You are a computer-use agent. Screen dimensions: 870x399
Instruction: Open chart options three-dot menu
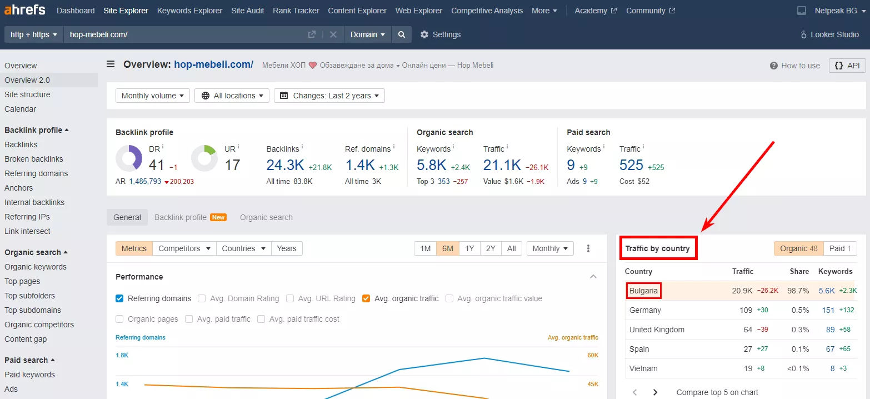tap(588, 248)
